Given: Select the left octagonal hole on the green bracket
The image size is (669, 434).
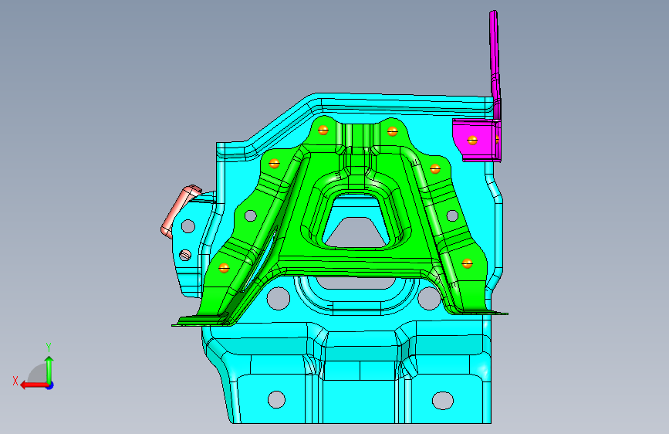Looking at the screenshot, I should (251, 215).
